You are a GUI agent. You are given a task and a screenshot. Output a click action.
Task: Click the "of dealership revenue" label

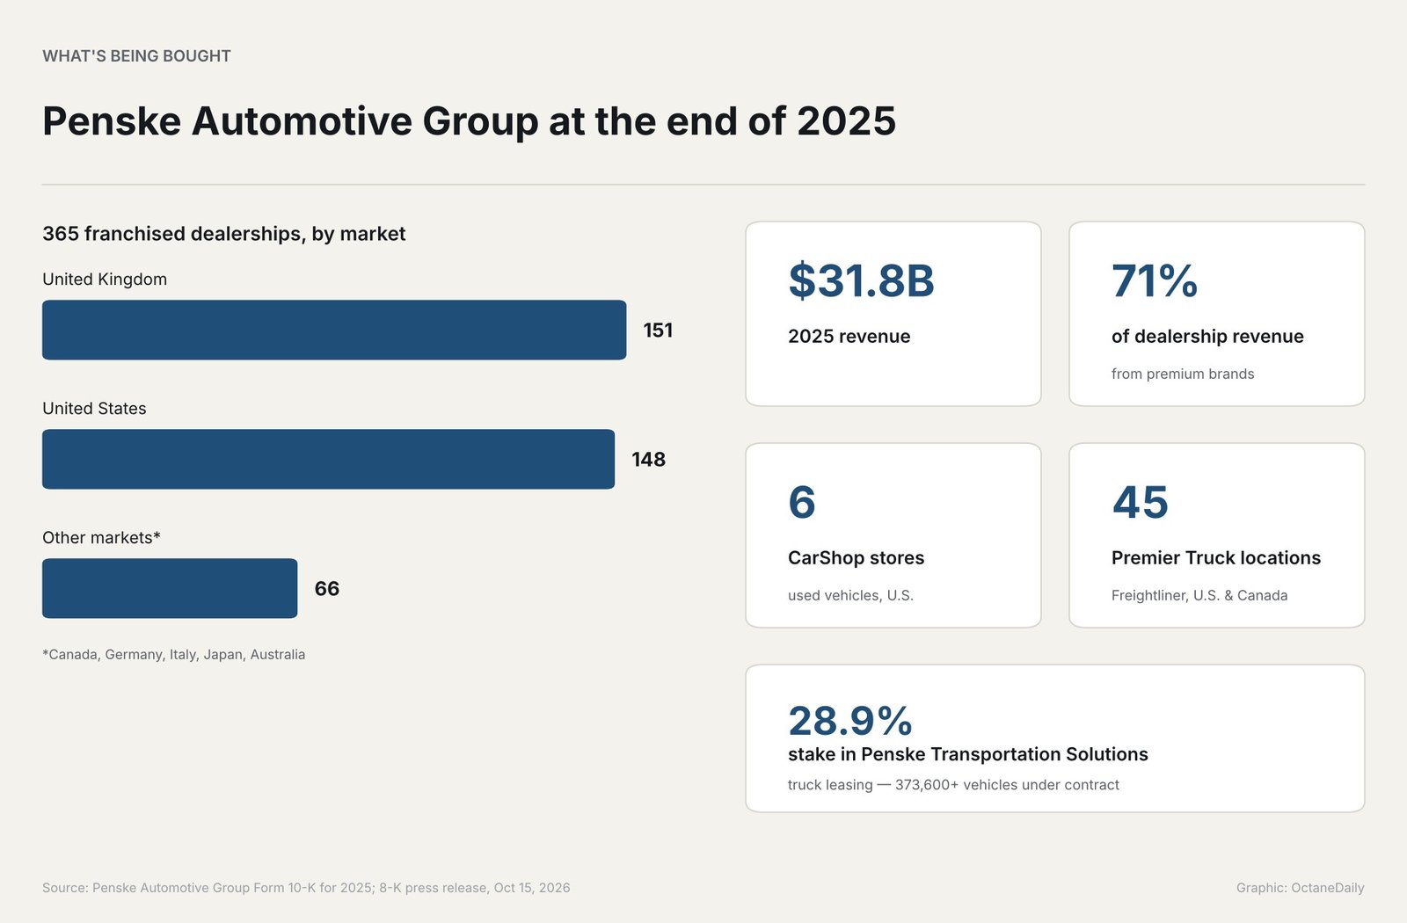pos(1207,337)
